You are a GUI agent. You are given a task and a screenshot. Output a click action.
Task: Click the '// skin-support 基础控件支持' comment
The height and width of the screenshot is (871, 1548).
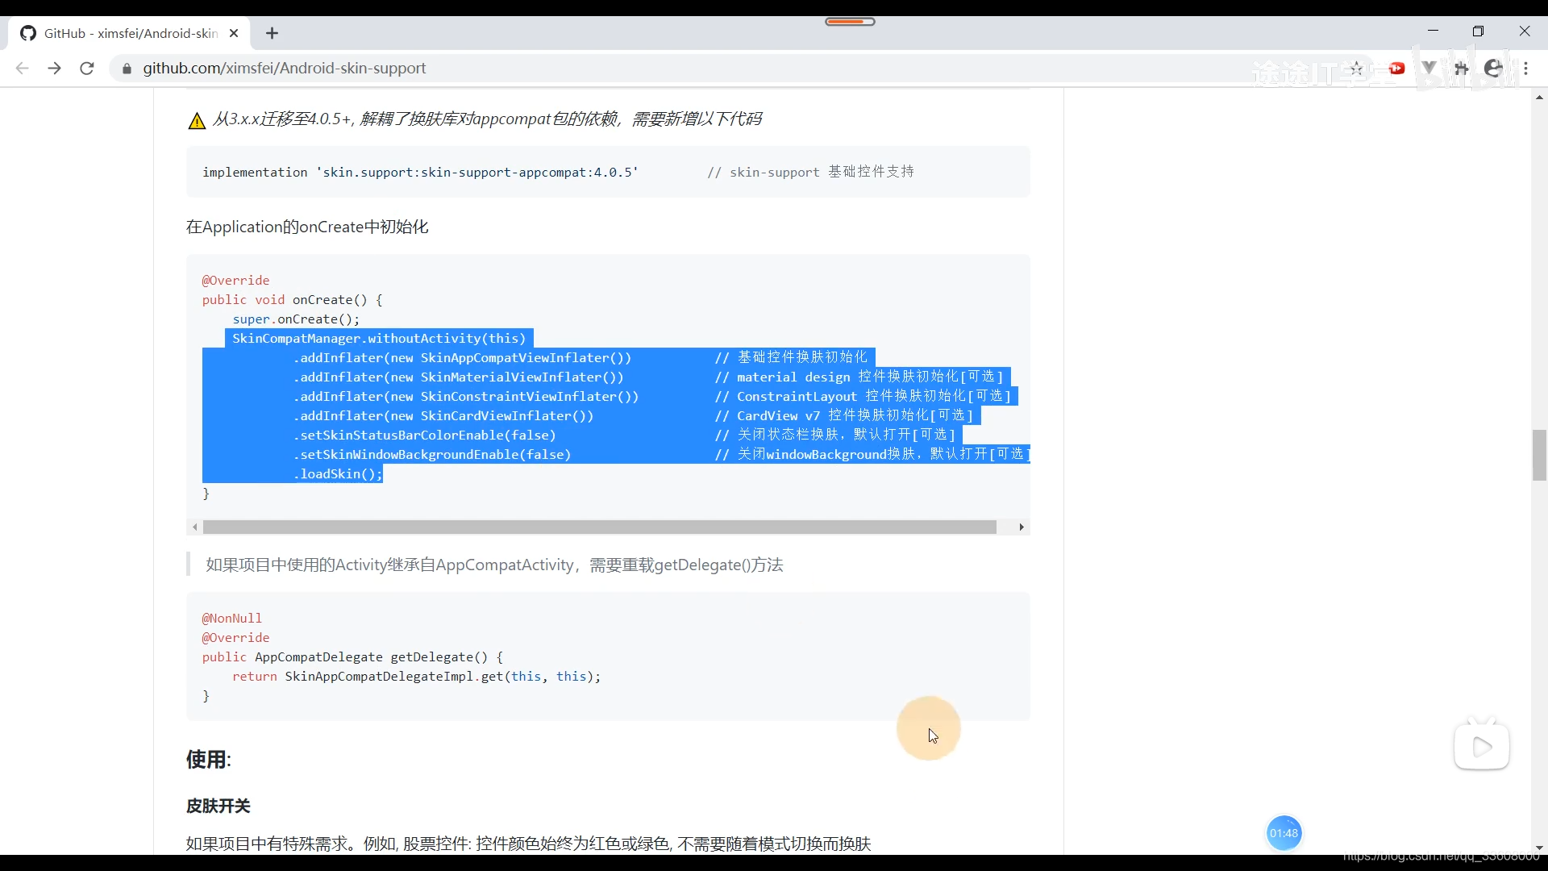point(811,172)
